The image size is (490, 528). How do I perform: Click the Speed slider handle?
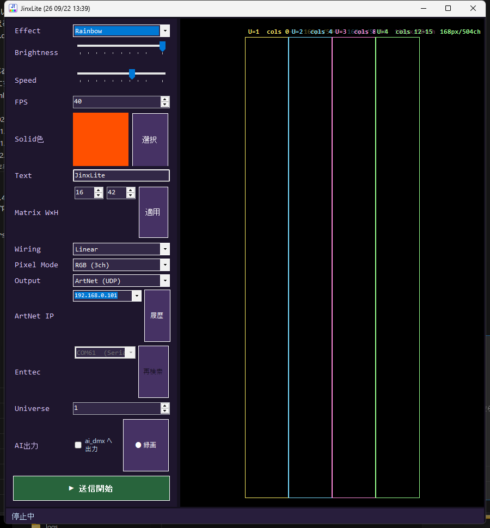[132, 74]
